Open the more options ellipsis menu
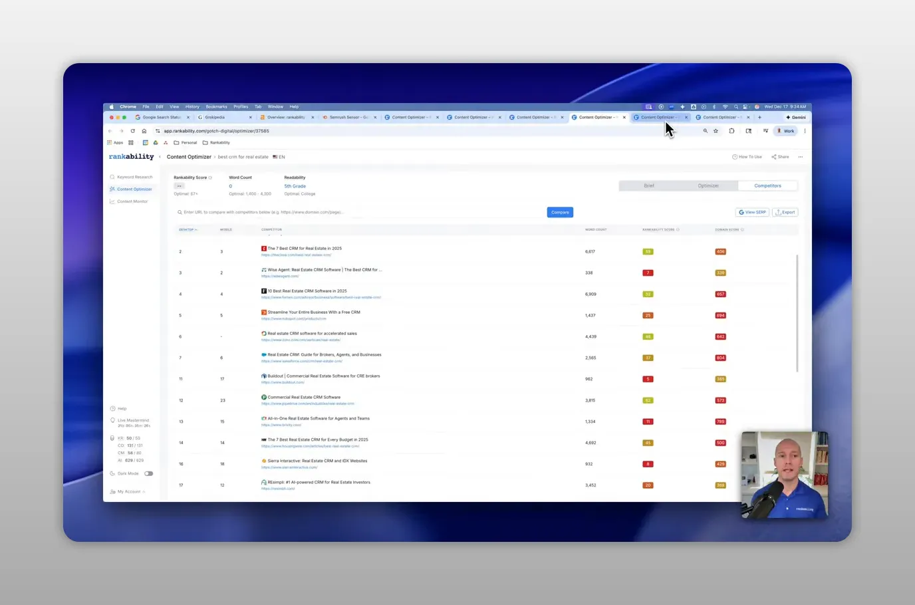Viewport: 915px width, 605px height. [801, 157]
